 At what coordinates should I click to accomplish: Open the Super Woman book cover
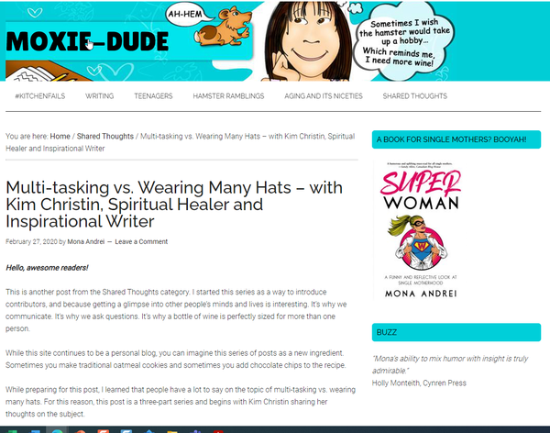click(421, 230)
